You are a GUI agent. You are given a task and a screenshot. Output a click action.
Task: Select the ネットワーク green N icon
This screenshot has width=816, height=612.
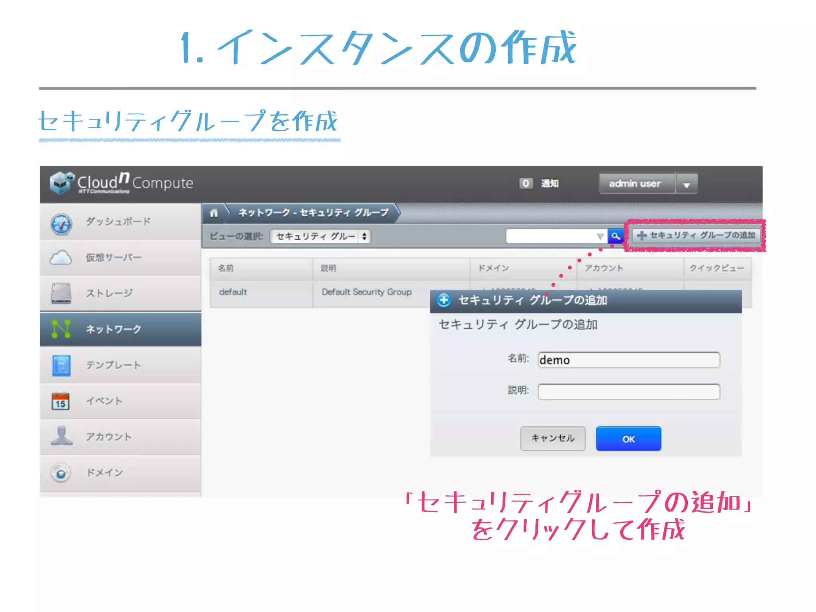pyautogui.click(x=61, y=329)
